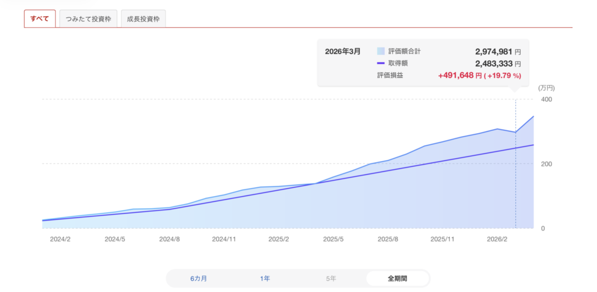Open the 成長投資枠 tab
597x292 pixels.
[x=143, y=19]
